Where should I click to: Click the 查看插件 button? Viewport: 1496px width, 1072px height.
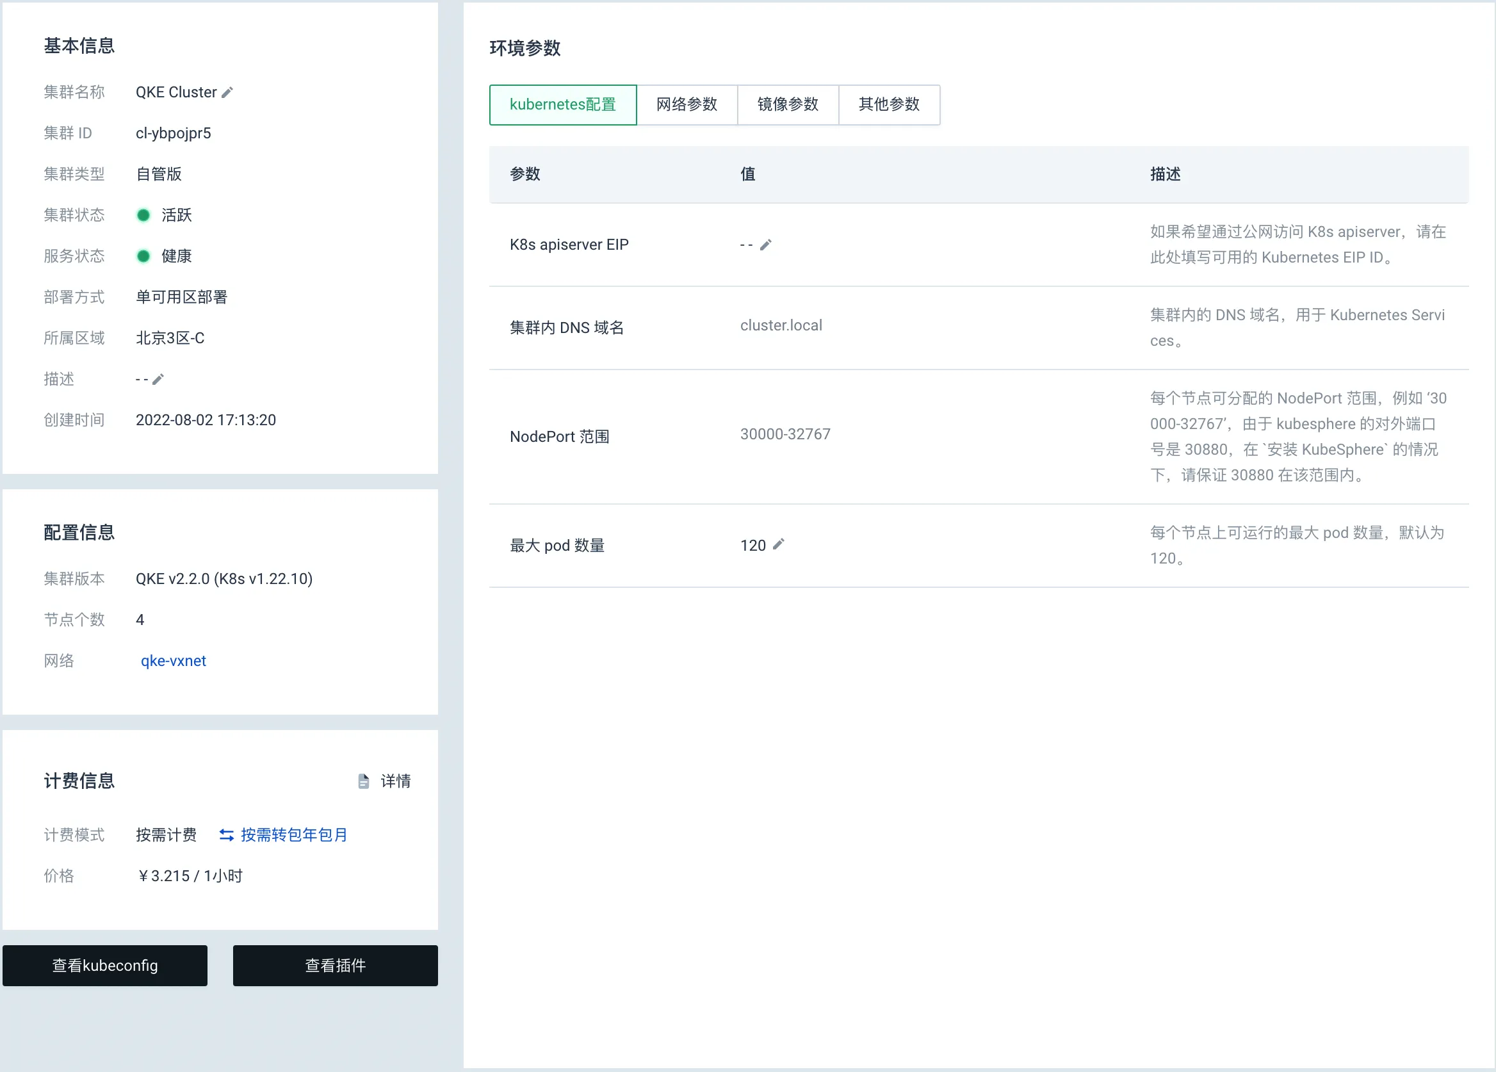[x=335, y=965]
